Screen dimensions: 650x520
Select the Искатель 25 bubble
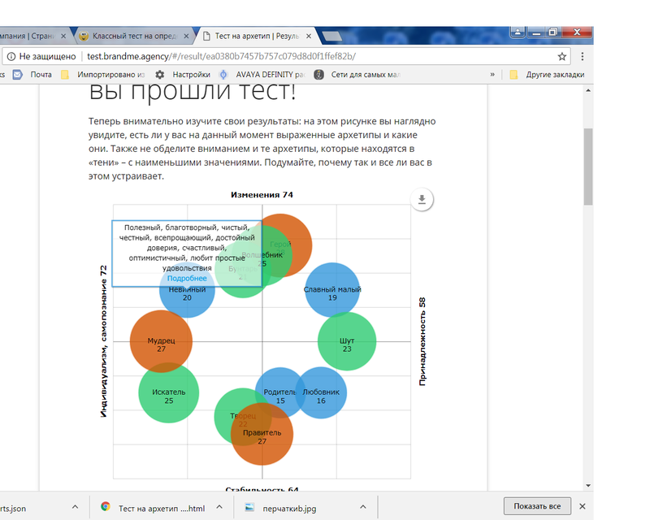[169, 392]
